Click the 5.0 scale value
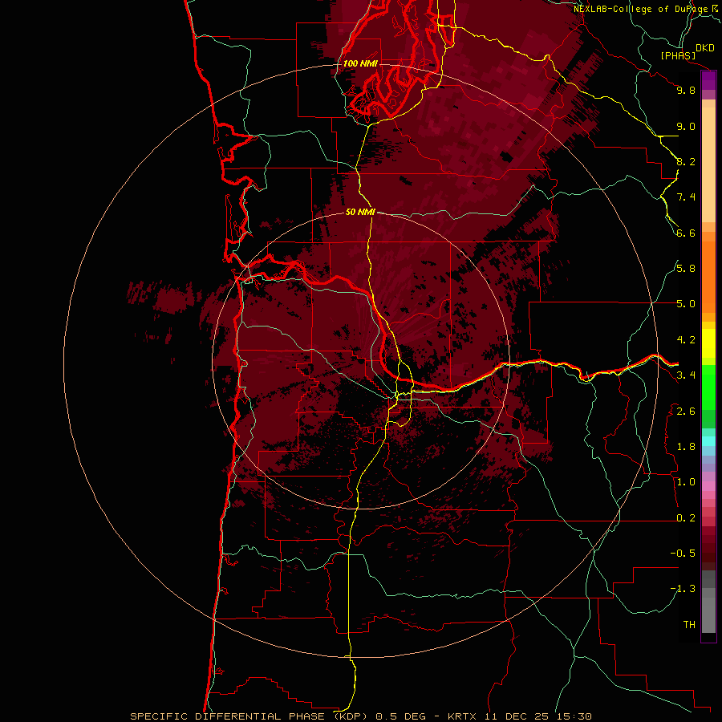 pos(686,304)
